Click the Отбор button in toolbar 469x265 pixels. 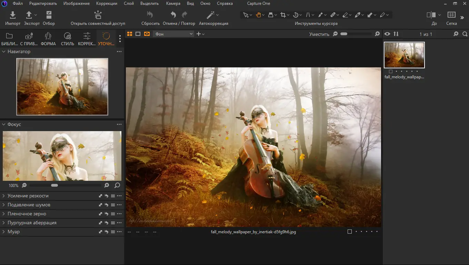pos(49,15)
